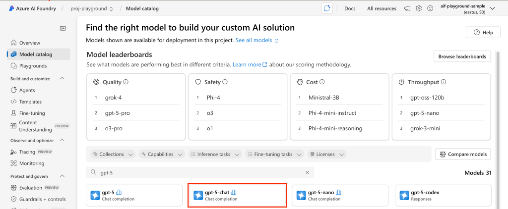Click the gpt-5-codex model icon
Image resolution: width=508 pixels, height=209 pixels.
404,196
